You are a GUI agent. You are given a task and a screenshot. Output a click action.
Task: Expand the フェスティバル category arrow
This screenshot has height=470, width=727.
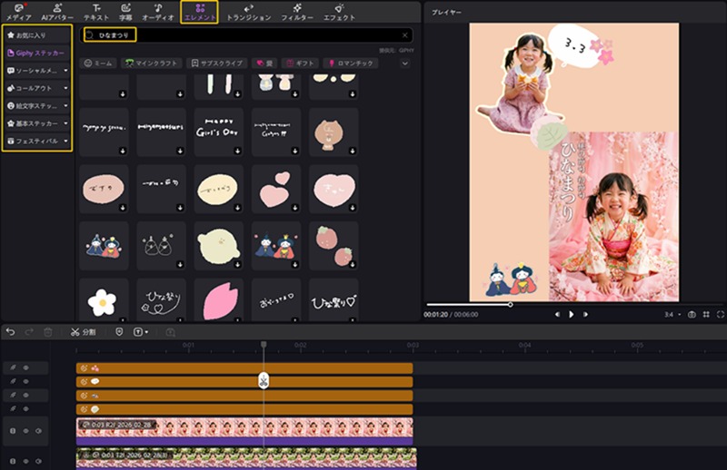pos(65,141)
